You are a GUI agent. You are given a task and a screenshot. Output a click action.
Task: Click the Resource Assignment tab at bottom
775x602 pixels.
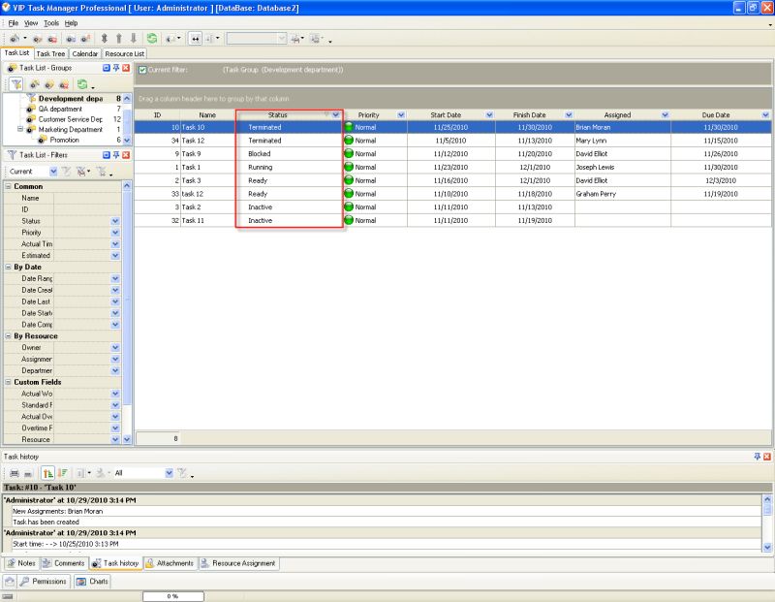click(243, 563)
